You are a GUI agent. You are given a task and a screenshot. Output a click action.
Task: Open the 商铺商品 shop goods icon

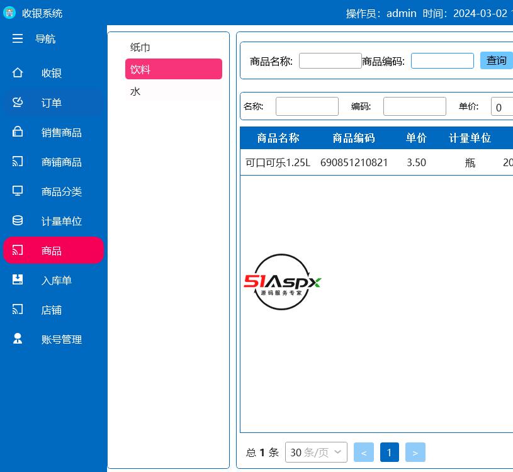click(17, 162)
